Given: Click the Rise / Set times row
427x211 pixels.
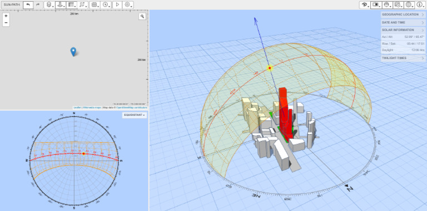Looking at the screenshot, I should click(x=403, y=43).
